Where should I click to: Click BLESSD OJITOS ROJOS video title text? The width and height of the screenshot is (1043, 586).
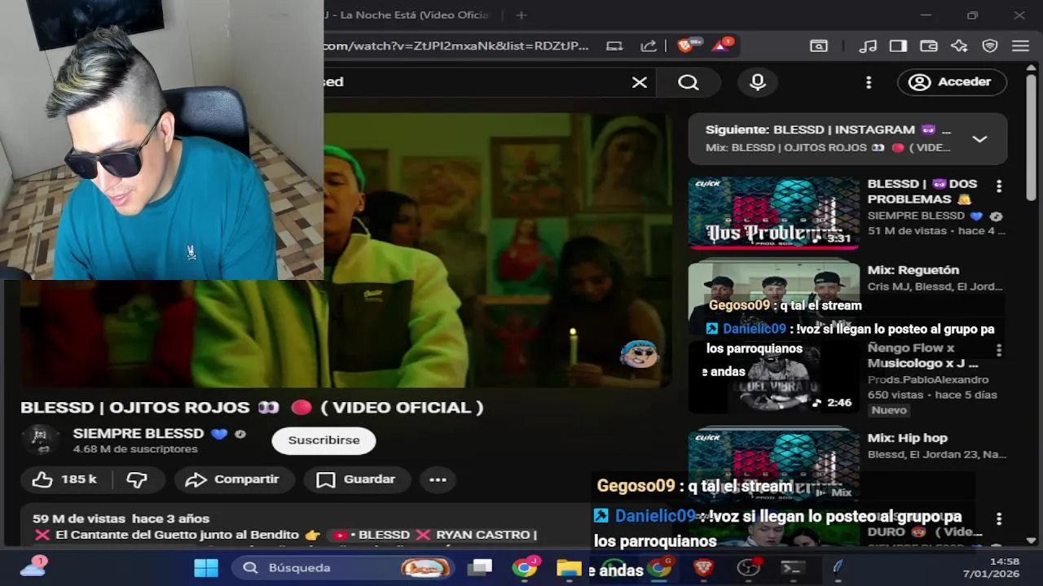[252, 407]
